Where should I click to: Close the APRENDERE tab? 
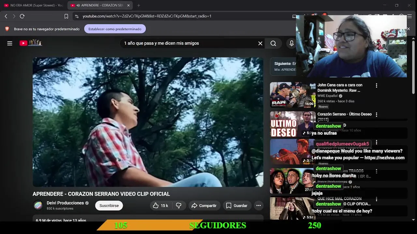pyautogui.click(x=128, y=5)
